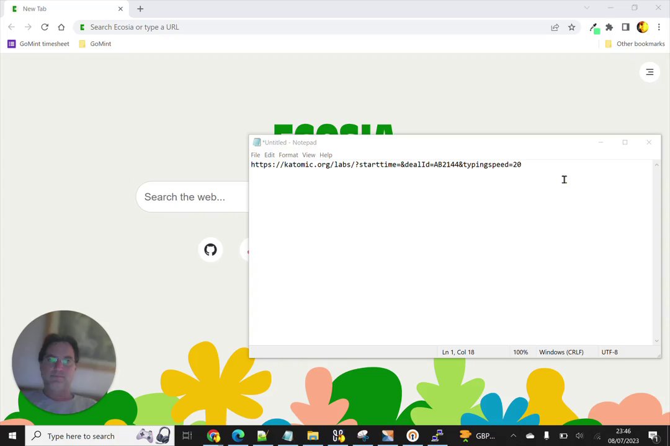Open Chrome three-dot menu
The image size is (670, 446).
tap(659, 27)
